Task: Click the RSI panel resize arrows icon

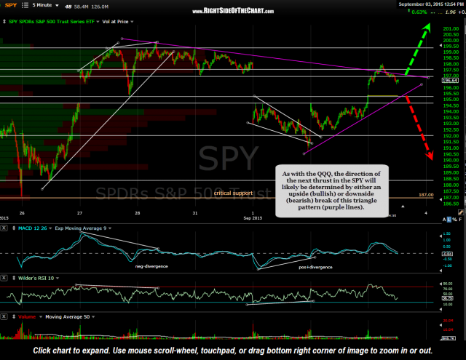Action: coord(14,278)
